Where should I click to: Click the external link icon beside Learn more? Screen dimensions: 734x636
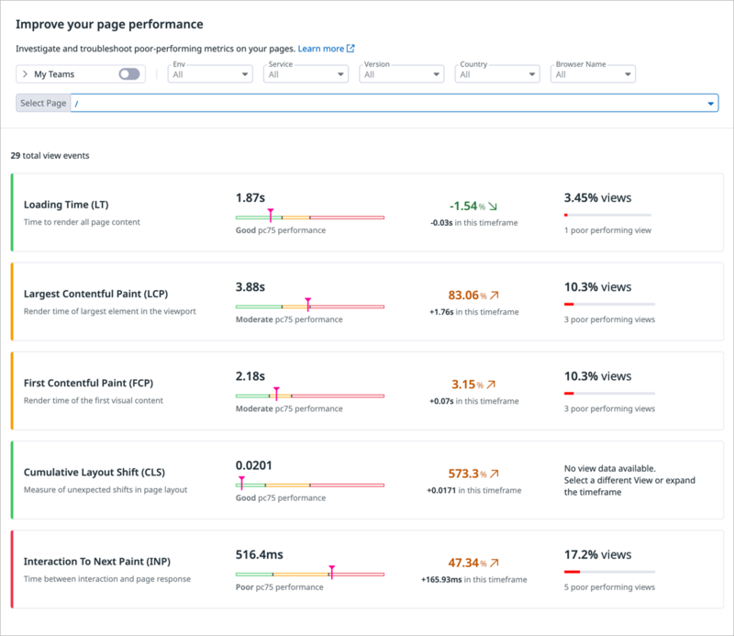(x=350, y=49)
